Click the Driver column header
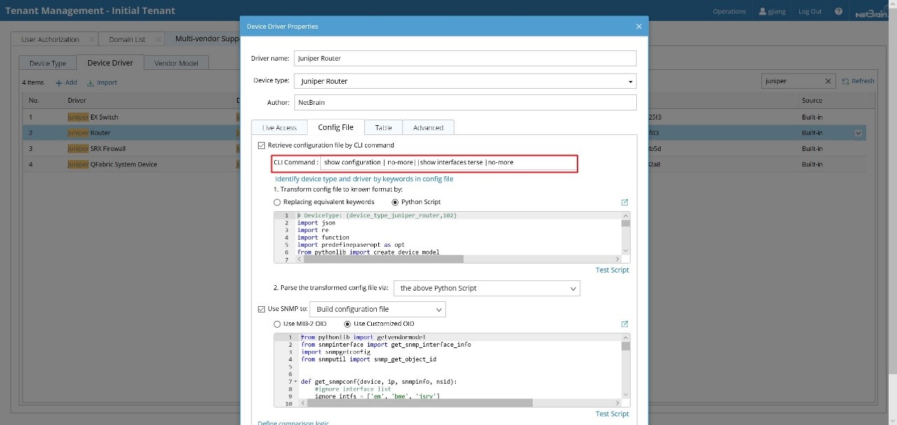 pyautogui.click(x=77, y=101)
